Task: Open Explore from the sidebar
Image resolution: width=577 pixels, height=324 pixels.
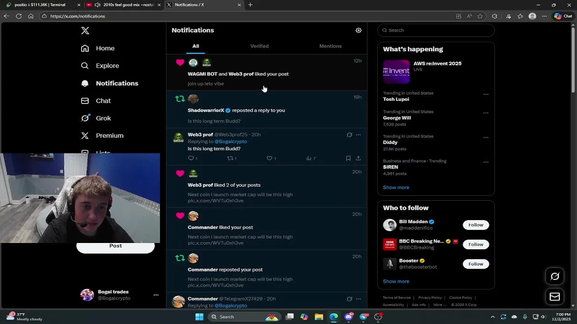Action: pyautogui.click(x=100, y=66)
